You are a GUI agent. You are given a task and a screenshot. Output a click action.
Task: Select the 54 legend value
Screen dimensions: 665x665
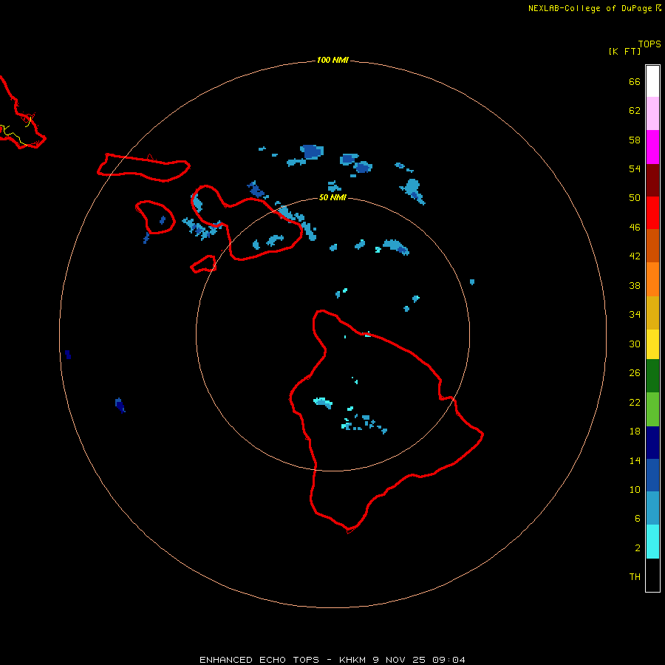(x=635, y=168)
